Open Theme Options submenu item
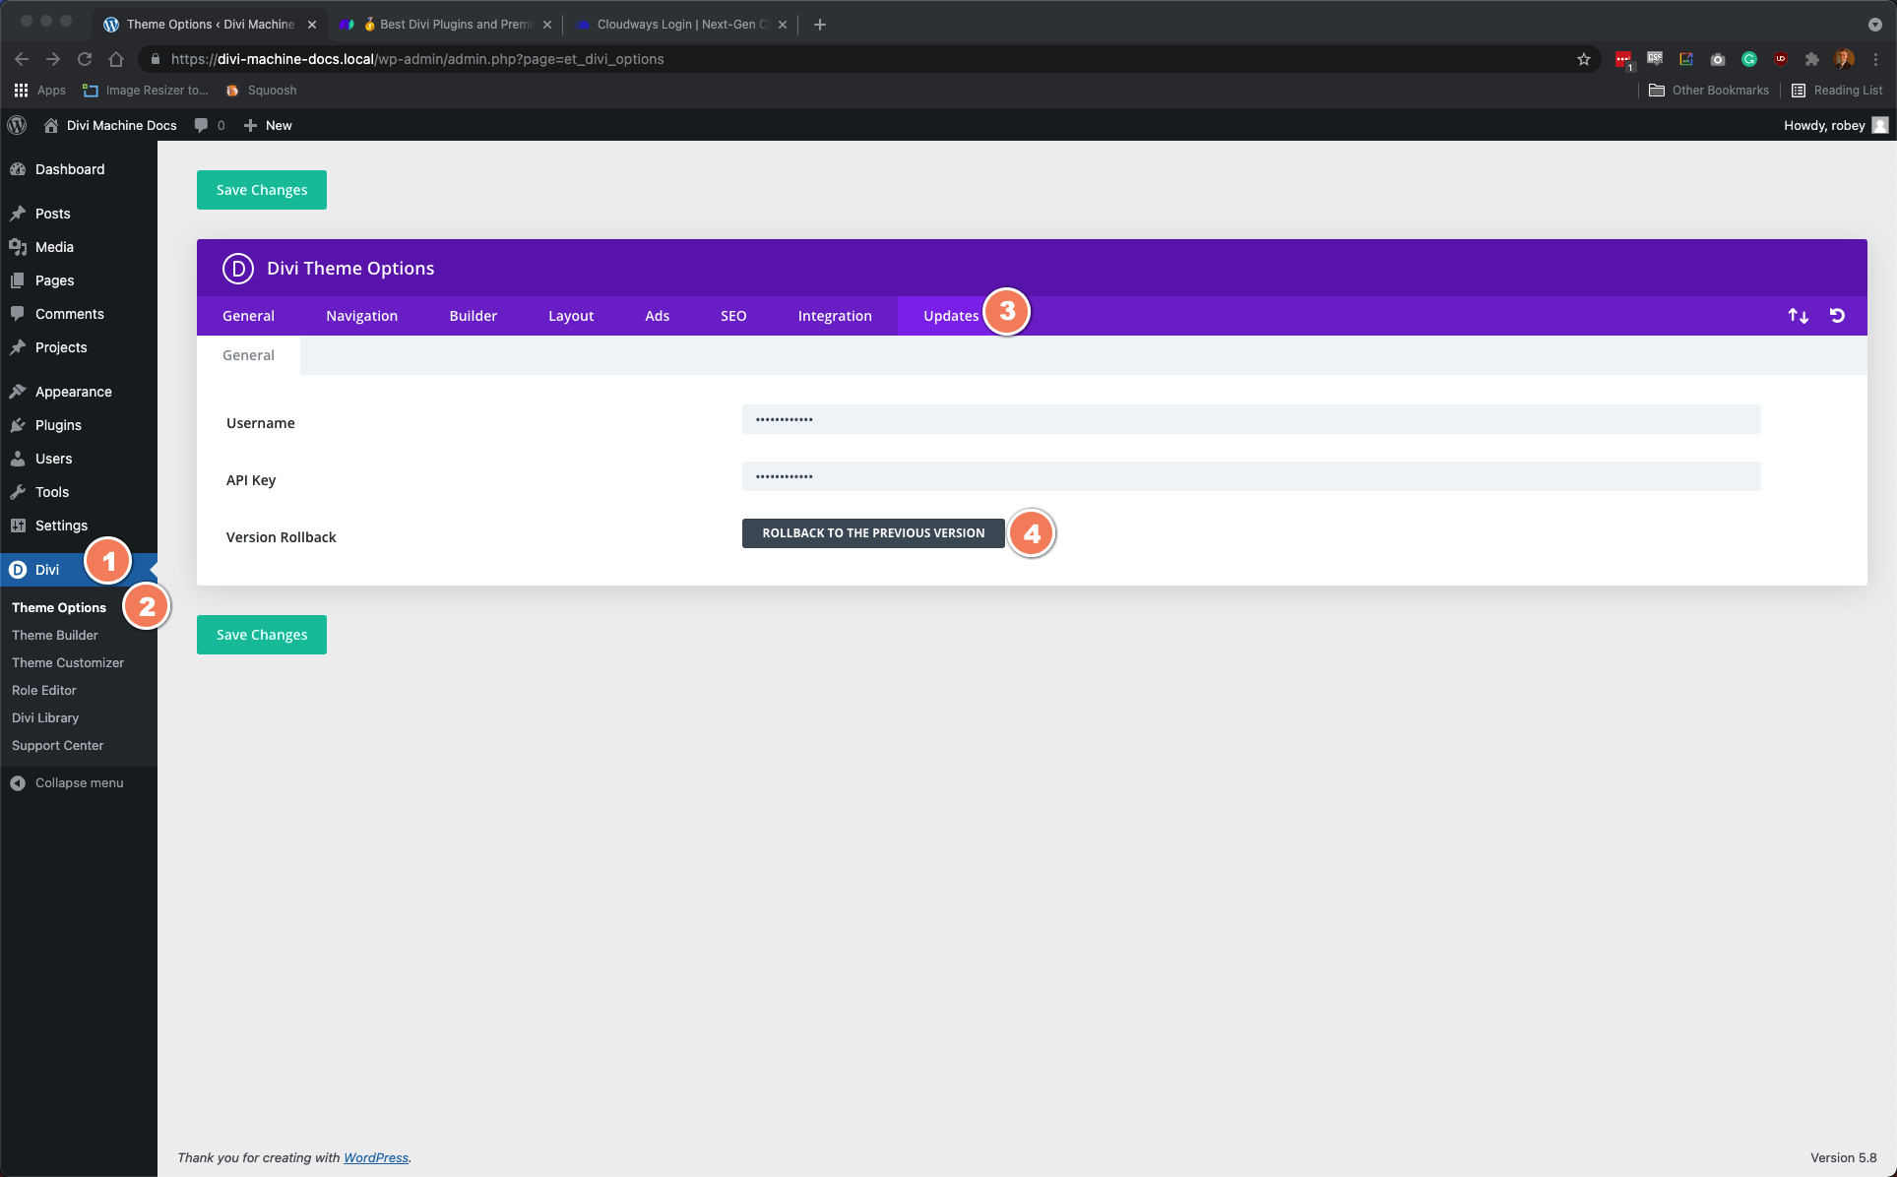This screenshot has width=1897, height=1177. coord(59,608)
